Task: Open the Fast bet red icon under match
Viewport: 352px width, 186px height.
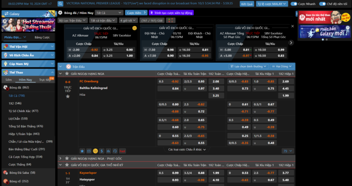Action: pos(122,151)
